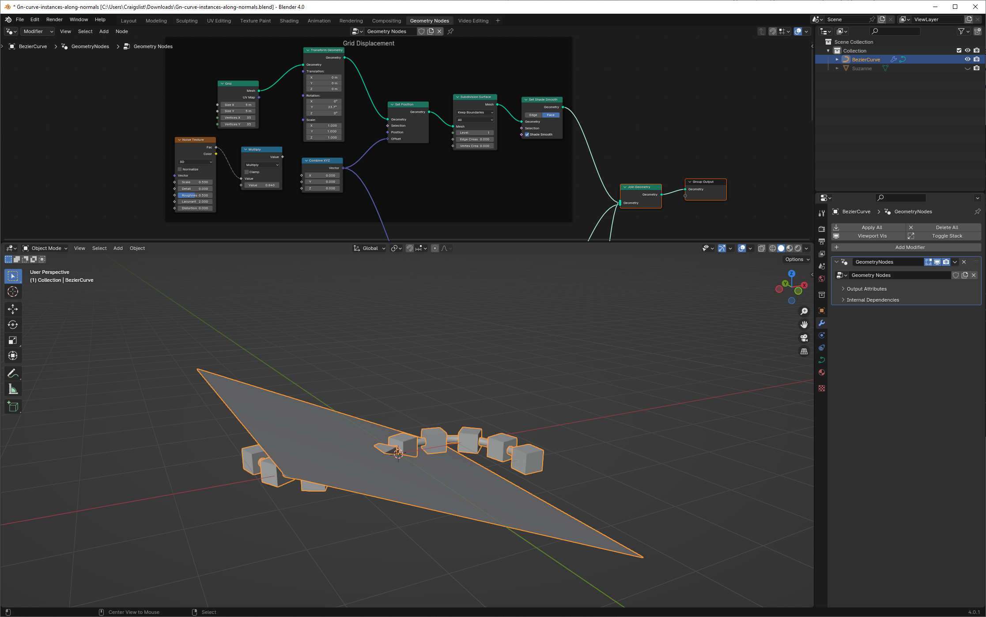Expand Output Attributes panel

point(866,289)
